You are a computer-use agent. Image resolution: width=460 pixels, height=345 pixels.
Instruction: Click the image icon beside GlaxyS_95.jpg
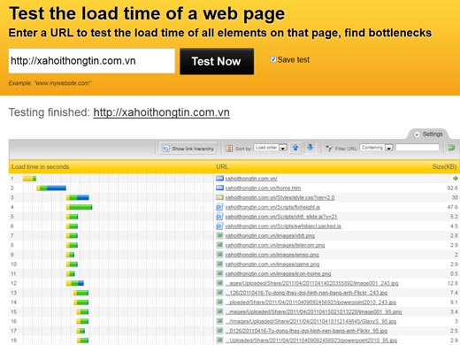click(x=219, y=321)
